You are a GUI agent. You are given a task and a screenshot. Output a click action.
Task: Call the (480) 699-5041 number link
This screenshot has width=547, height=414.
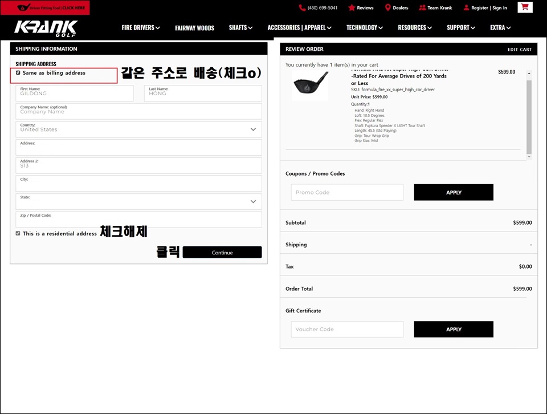tap(323, 7)
